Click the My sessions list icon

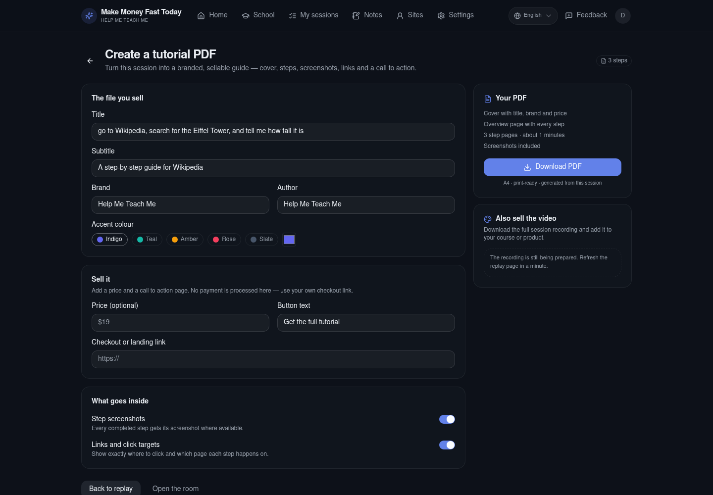pos(293,16)
